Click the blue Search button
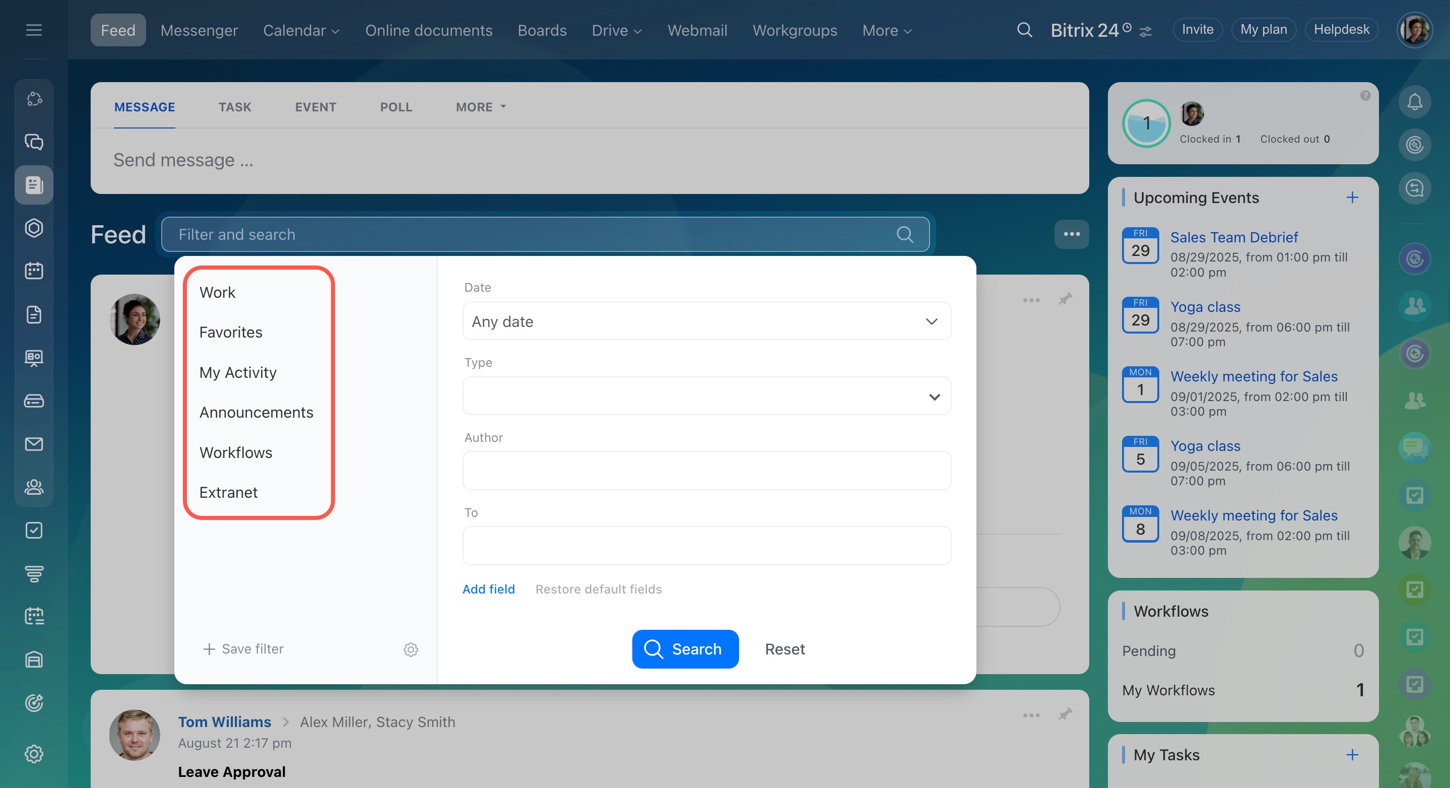The image size is (1450, 788). (685, 649)
